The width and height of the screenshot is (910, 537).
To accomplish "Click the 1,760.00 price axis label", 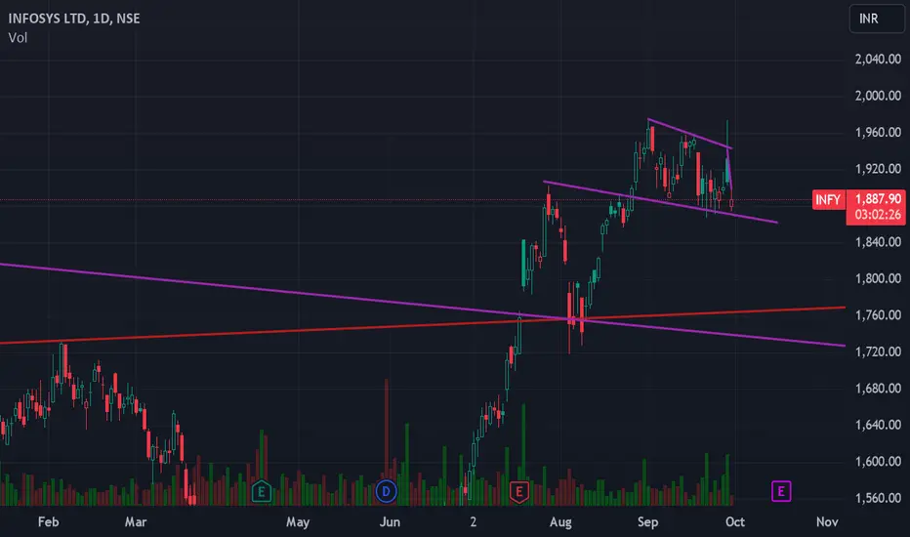I will pyautogui.click(x=878, y=314).
